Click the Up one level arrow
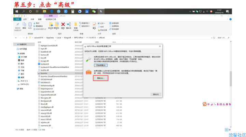 click(x=27, y=38)
